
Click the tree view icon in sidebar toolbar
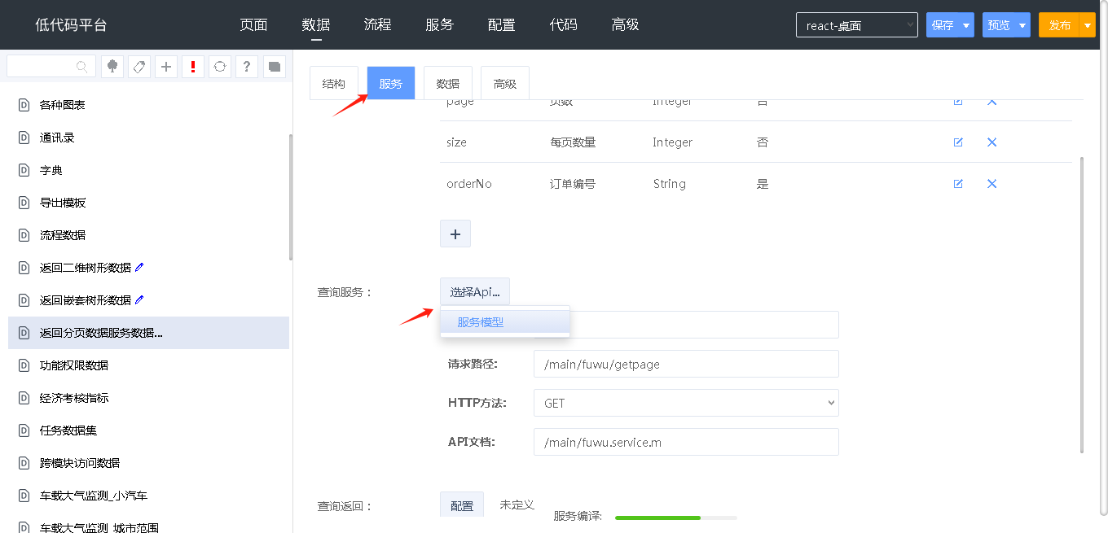click(x=112, y=67)
